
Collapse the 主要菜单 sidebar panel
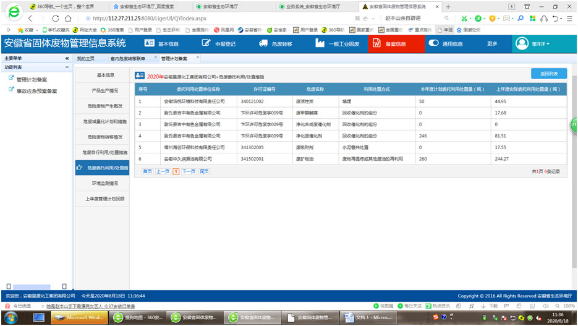tap(67, 58)
